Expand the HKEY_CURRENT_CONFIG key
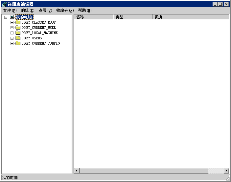 click(12, 43)
